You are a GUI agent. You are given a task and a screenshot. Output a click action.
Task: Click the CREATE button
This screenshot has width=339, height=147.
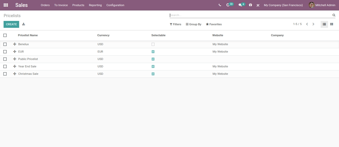point(11,24)
